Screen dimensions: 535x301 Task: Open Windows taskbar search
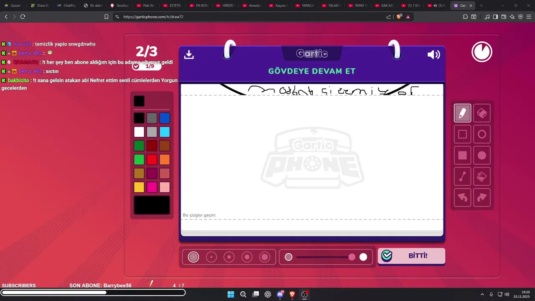[x=243, y=294]
